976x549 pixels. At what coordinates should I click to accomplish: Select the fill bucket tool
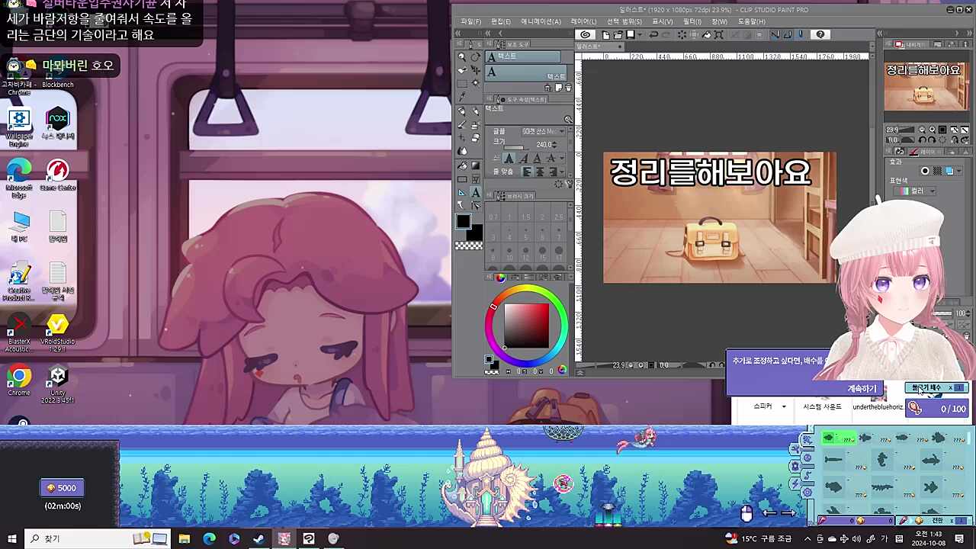tap(462, 165)
